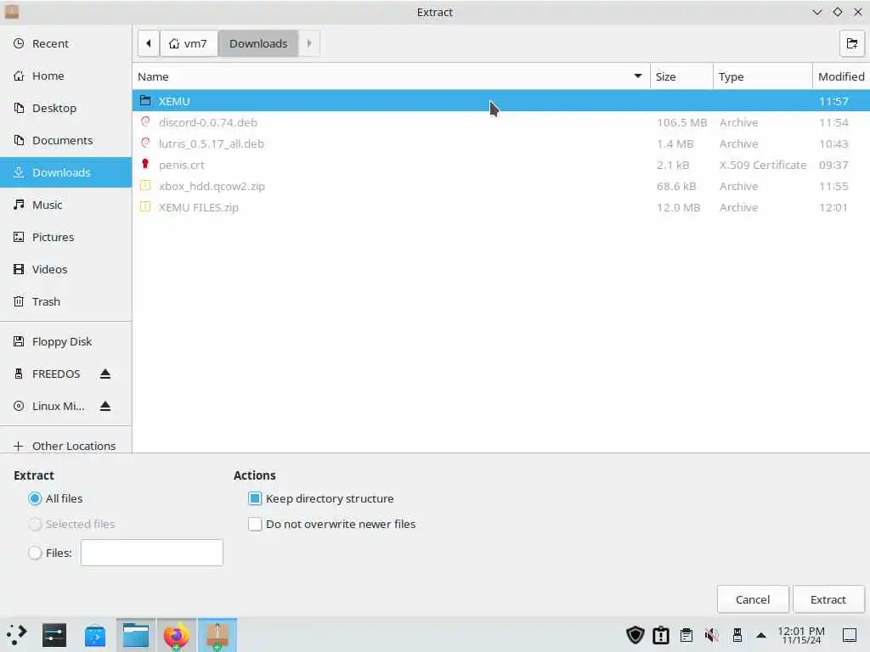The width and height of the screenshot is (870, 652).
Task: Open the update notifier tray icon
Action: [661, 635]
